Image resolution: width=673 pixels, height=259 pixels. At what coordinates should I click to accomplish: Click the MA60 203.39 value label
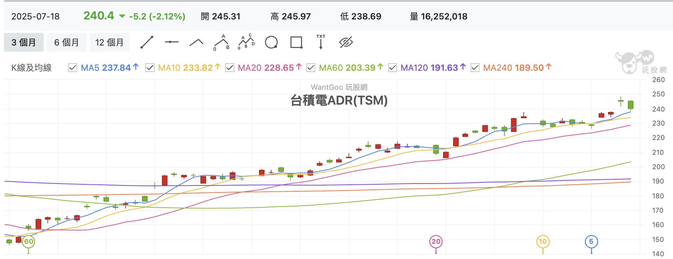pyautogui.click(x=351, y=68)
